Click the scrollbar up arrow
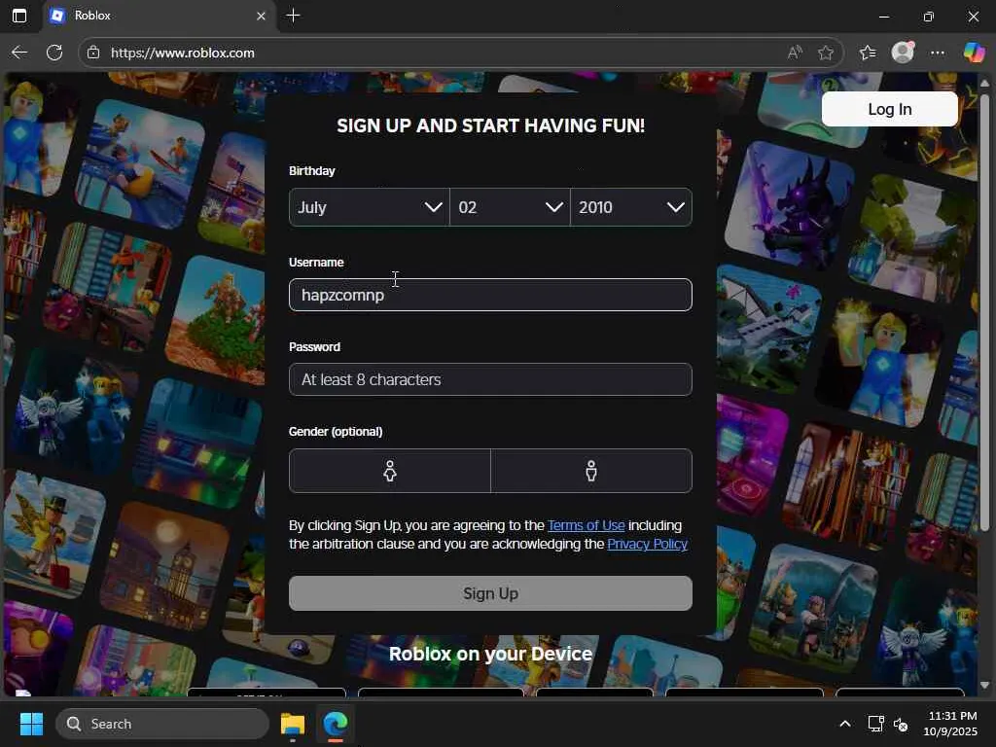 [984, 83]
